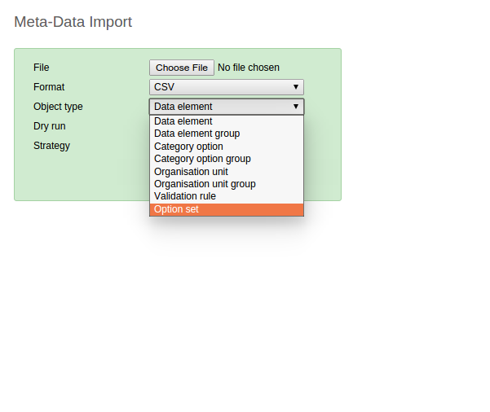This screenshot has height=412, width=490.
Task: Click the arrow on the Format dropdown
Action: click(295, 87)
